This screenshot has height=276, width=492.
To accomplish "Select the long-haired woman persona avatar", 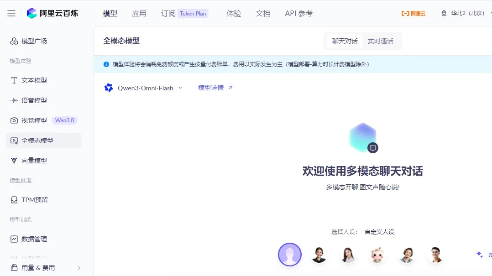I will coord(348,255).
